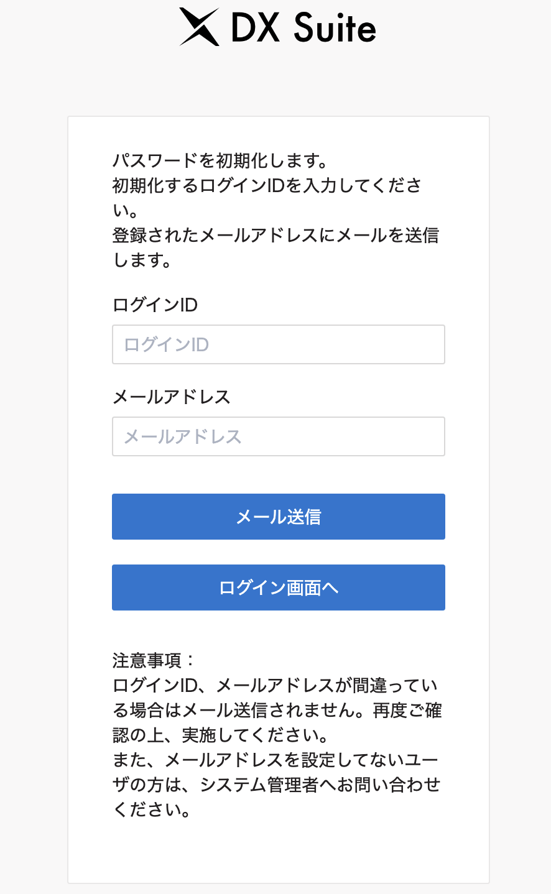Click the "初期化するログインIDを入力してください" instruction

[267, 186]
